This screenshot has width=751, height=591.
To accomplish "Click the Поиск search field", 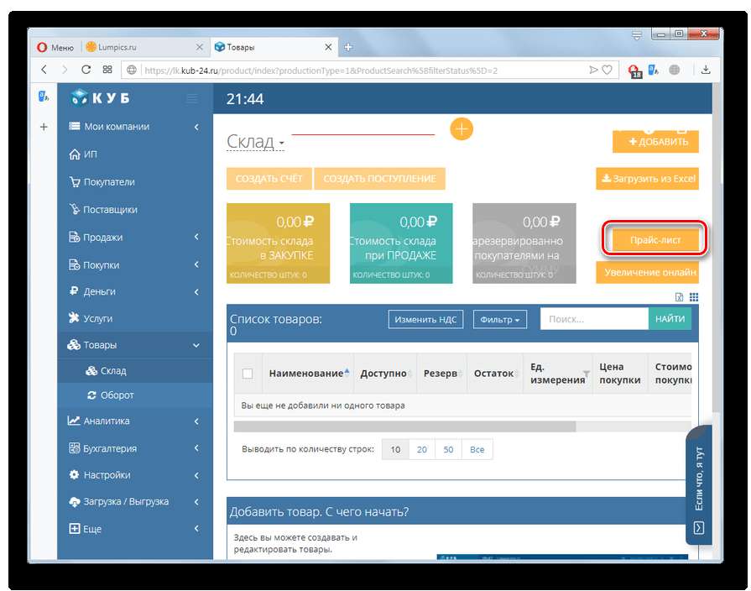I will click(594, 319).
